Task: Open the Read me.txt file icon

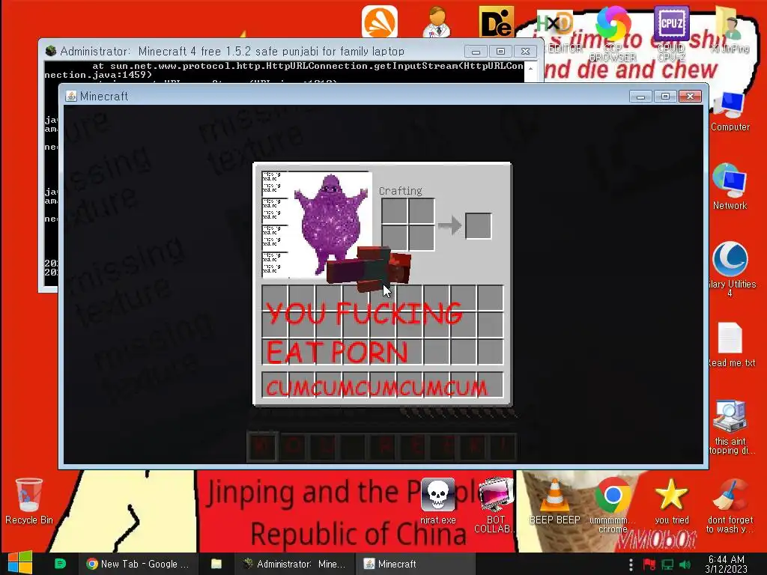Action: coord(730,344)
